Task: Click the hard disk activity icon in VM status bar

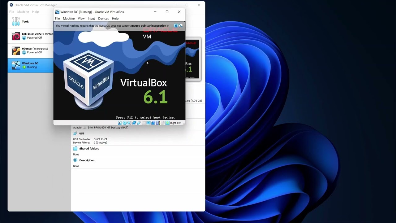Action: pyautogui.click(x=120, y=123)
